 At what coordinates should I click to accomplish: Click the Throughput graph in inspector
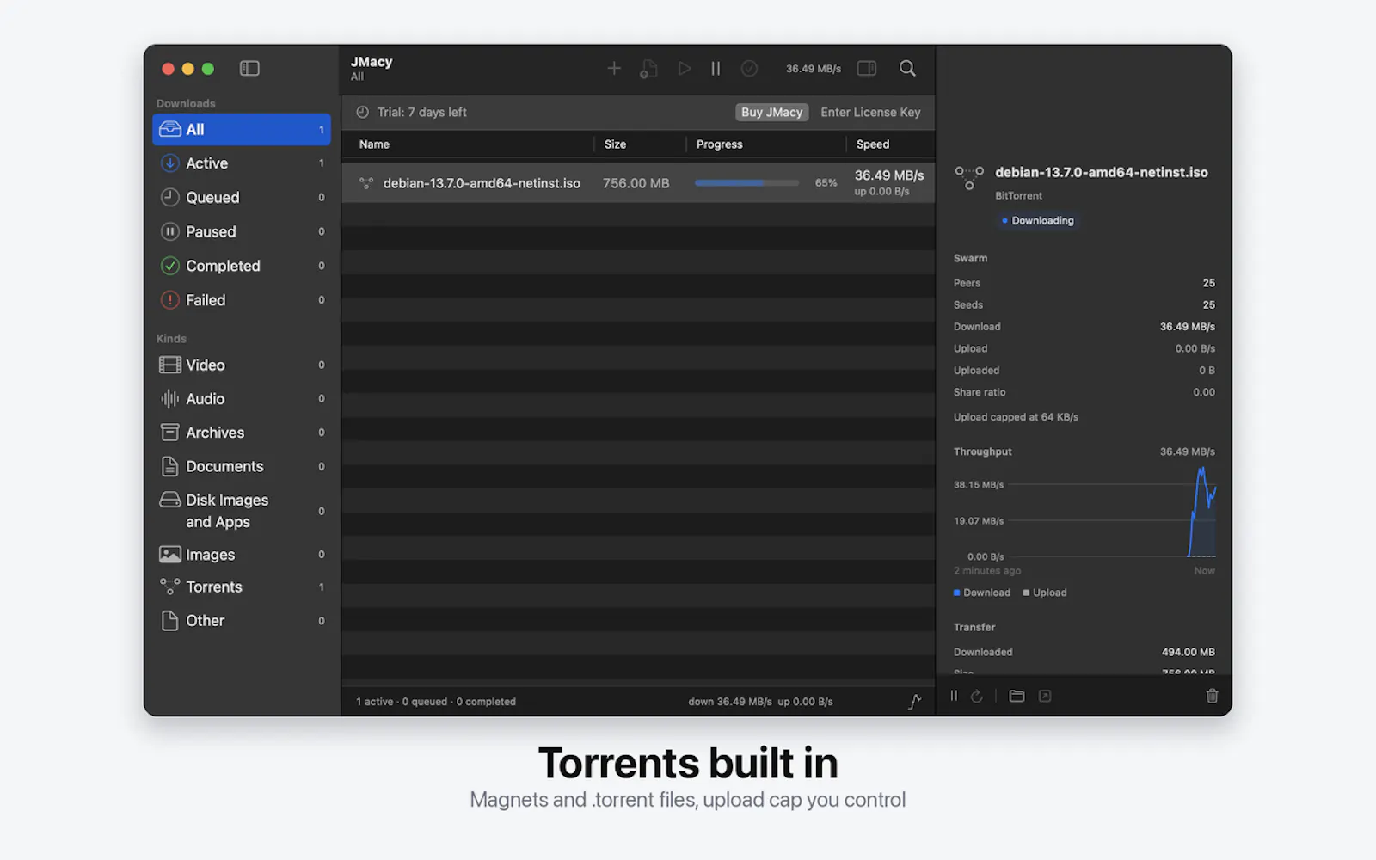1084,516
